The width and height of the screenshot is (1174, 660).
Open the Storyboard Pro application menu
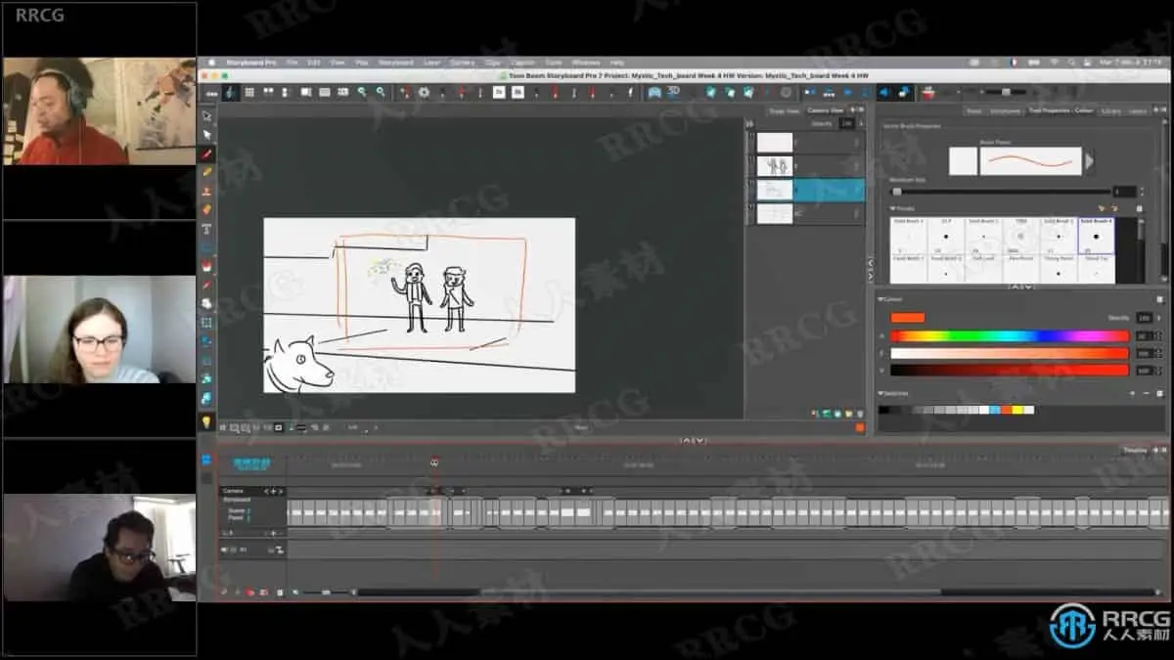[251, 62]
